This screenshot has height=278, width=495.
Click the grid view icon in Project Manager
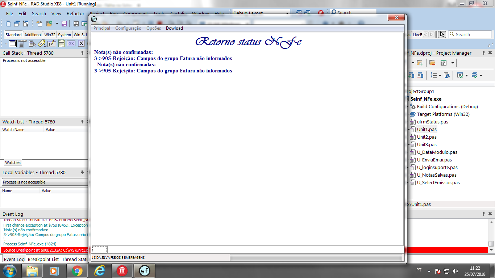point(443,63)
